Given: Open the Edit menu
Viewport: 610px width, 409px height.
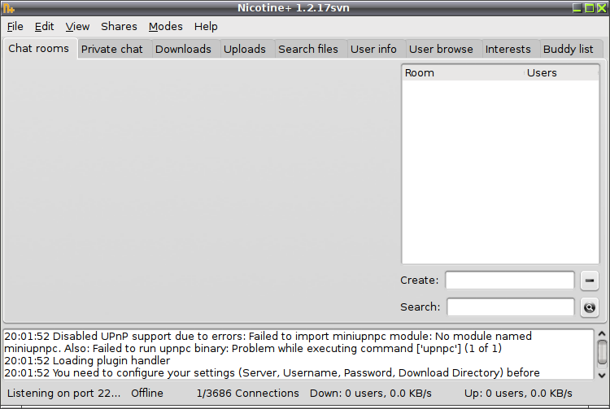Looking at the screenshot, I should pos(44,27).
